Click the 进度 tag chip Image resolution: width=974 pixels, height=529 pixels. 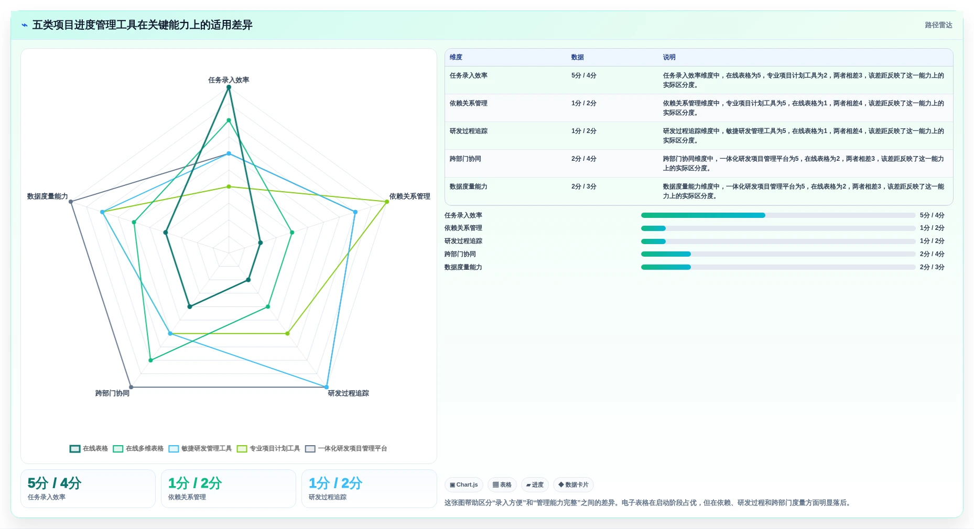[535, 484]
